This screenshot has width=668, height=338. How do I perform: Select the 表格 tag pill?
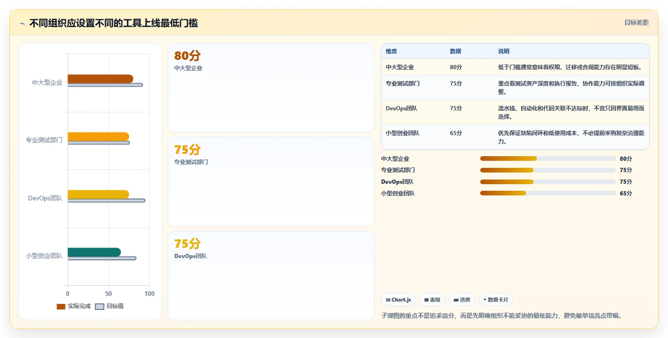[x=432, y=300]
